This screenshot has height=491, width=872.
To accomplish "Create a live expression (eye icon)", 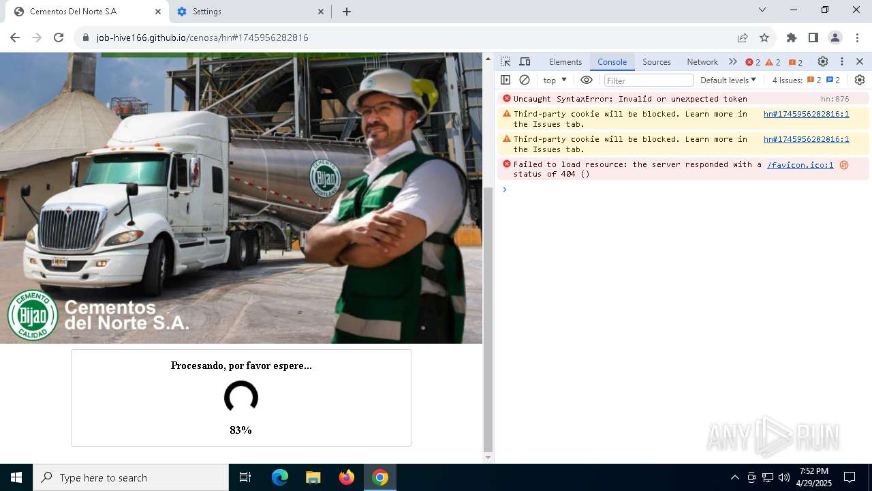I will click(x=587, y=80).
